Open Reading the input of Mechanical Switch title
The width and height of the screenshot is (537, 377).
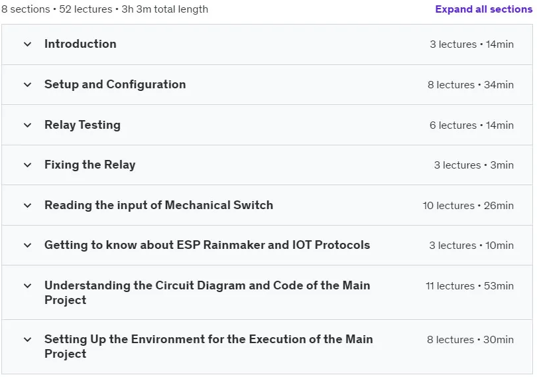(x=159, y=205)
